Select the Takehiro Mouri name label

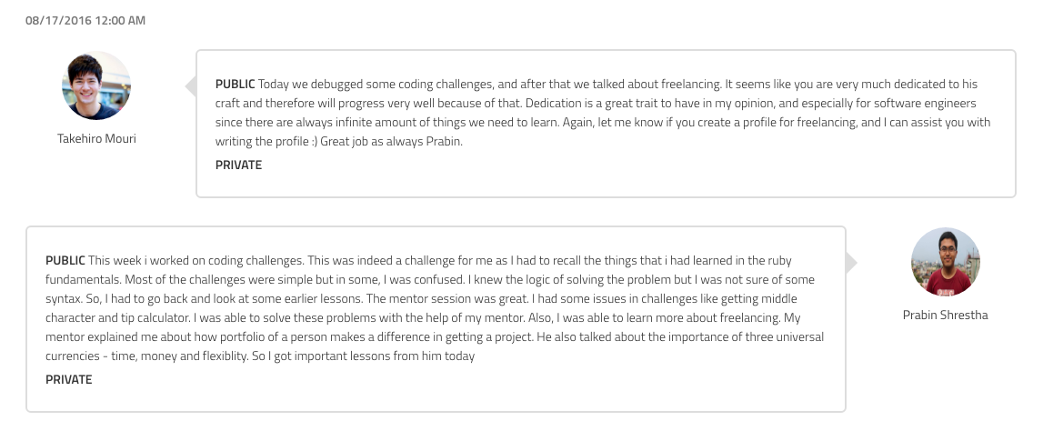(x=96, y=138)
